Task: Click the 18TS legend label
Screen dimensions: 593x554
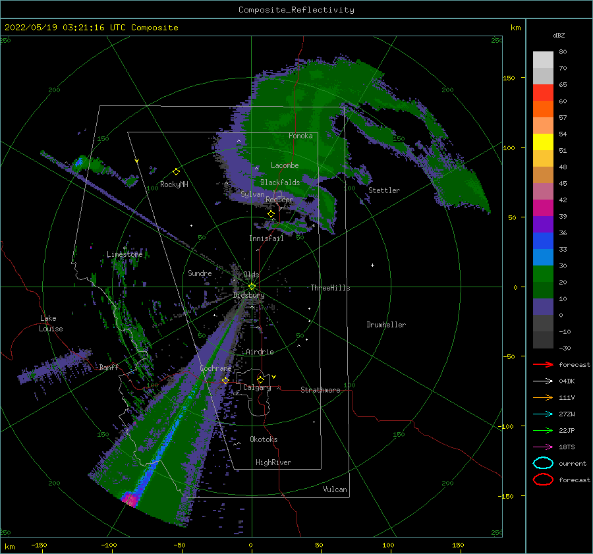Action: (567, 447)
